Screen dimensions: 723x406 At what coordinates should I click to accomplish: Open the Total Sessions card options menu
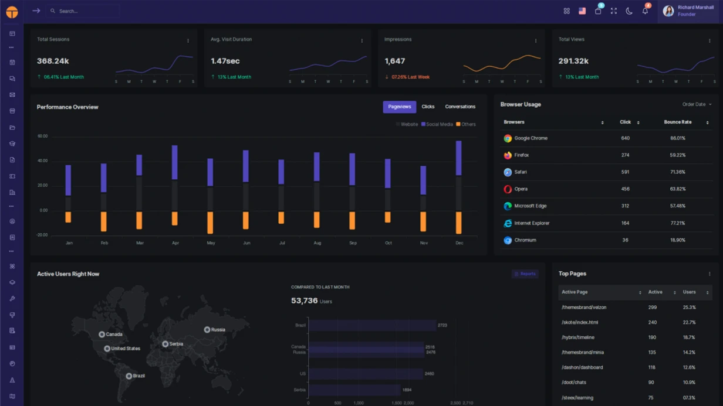point(188,41)
